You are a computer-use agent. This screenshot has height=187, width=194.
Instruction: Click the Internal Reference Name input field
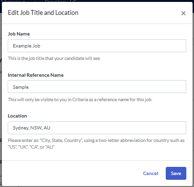pyautogui.click(x=97, y=87)
